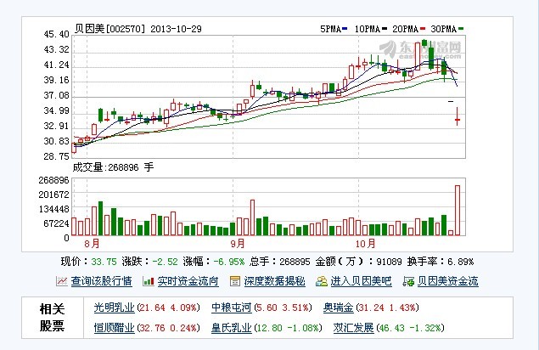
Task: Open the 实时资金流向 link
Action: pos(188,281)
